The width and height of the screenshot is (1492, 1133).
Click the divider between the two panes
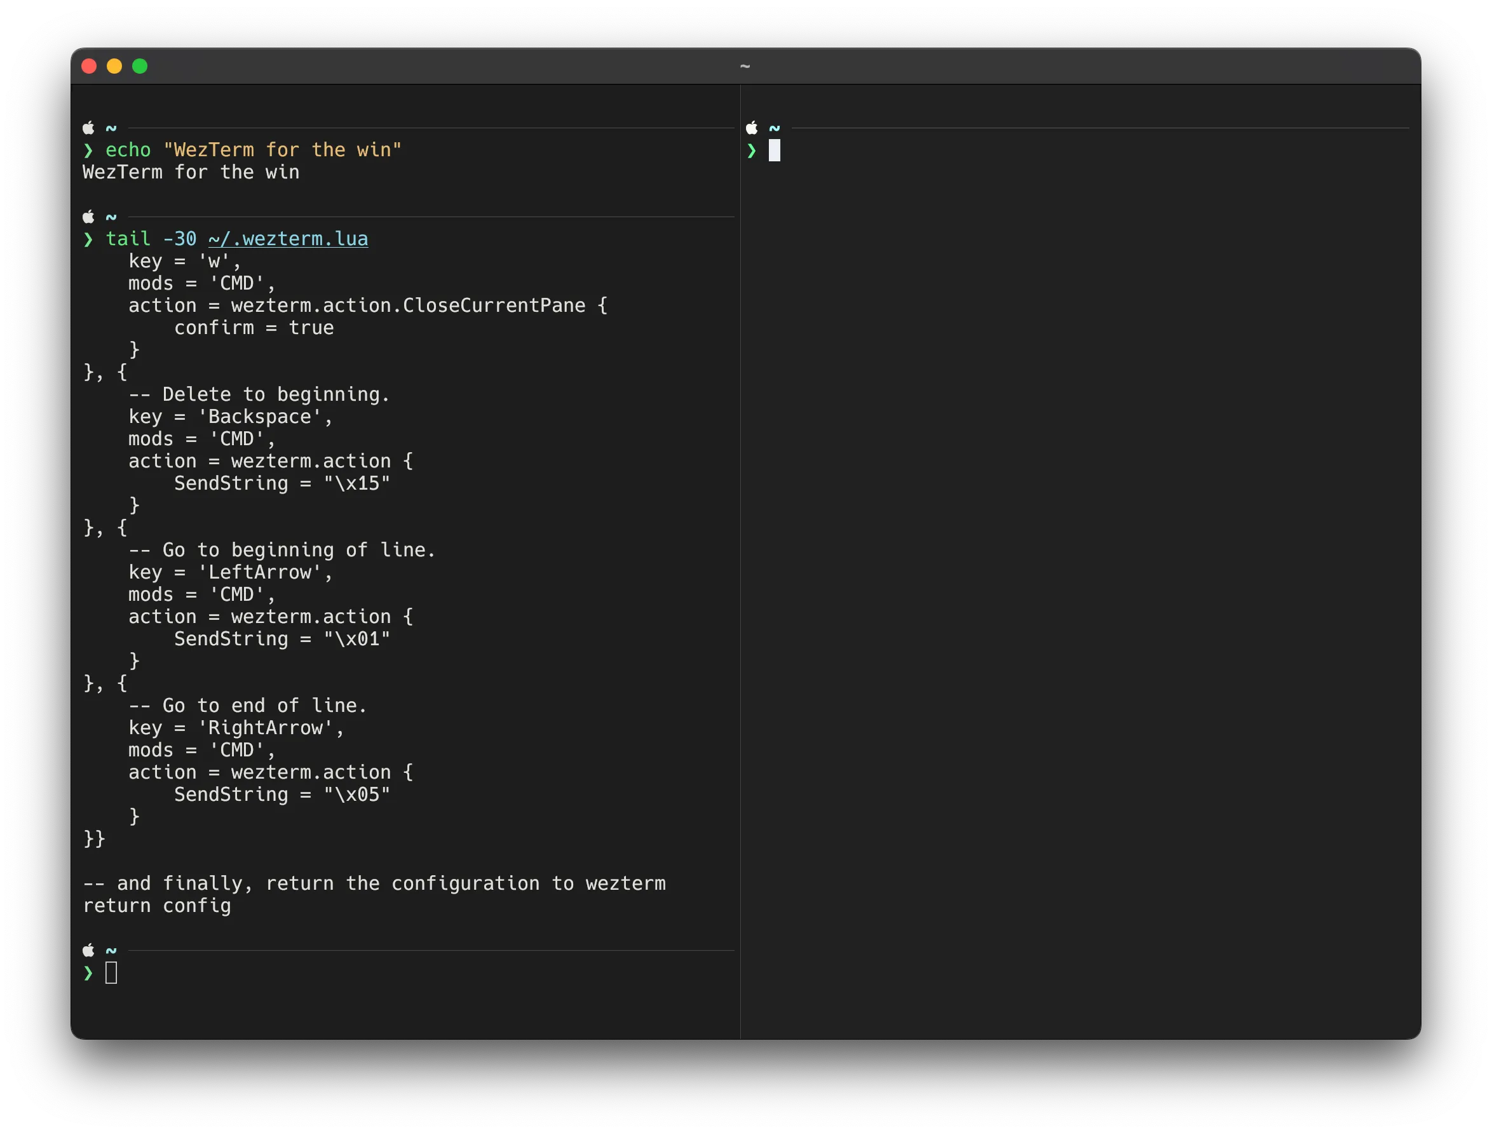tap(740, 540)
